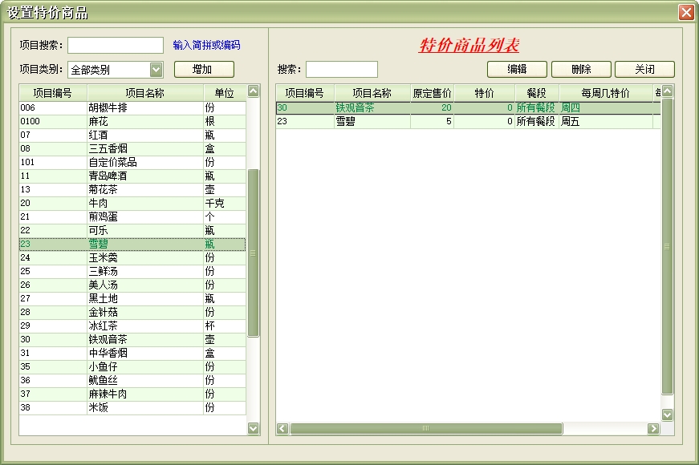This screenshot has width=699, height=465.
Task: Close the 设置特价商品 window
Action: [x=685, y=13]
